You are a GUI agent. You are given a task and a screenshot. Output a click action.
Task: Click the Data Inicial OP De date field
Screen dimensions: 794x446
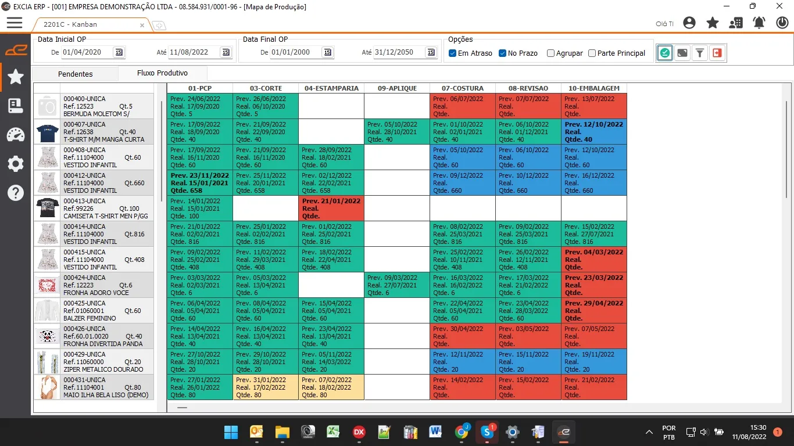(87, 52)
